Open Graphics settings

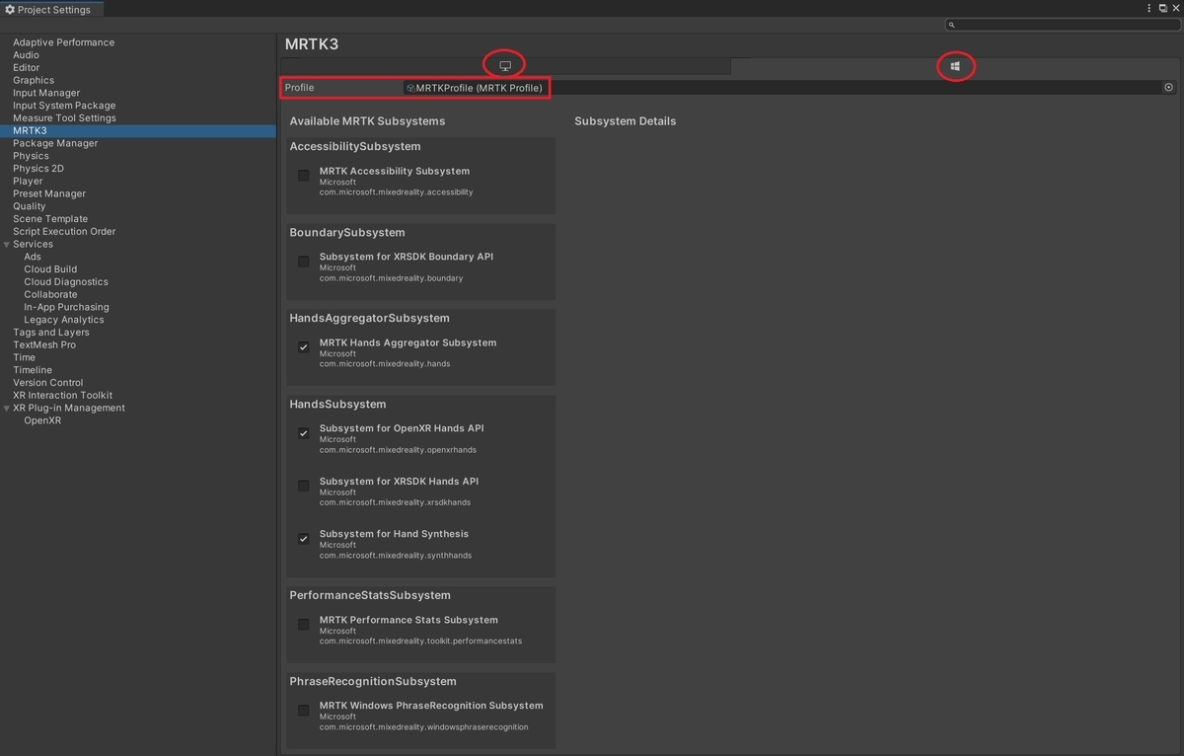(x=34, y=80)
